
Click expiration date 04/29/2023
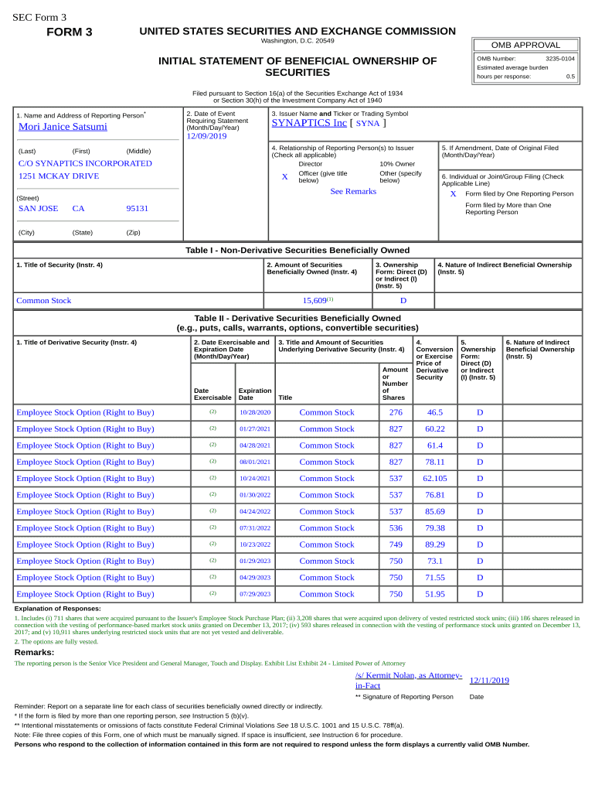pyautogui.click(x=255, y=577)
